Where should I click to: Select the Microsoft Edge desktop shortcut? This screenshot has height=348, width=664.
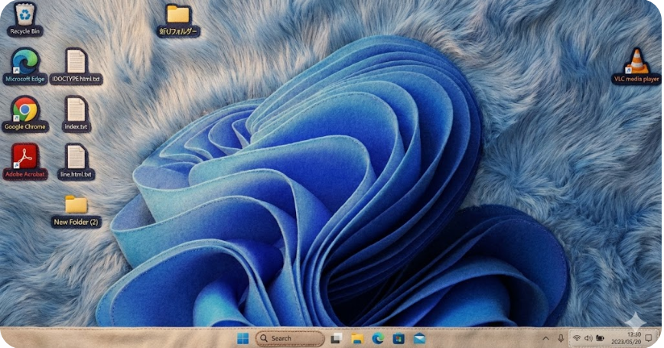[25, 66]
